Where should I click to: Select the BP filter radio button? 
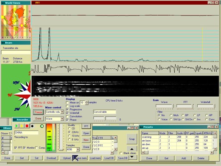point(183,115)
